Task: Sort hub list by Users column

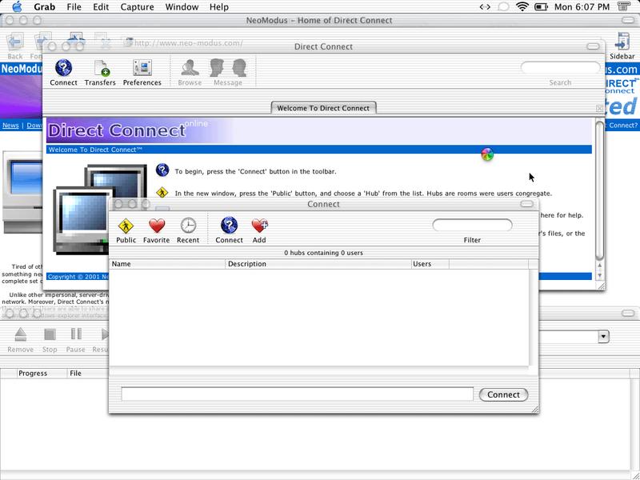Action: tap(430, 264)
